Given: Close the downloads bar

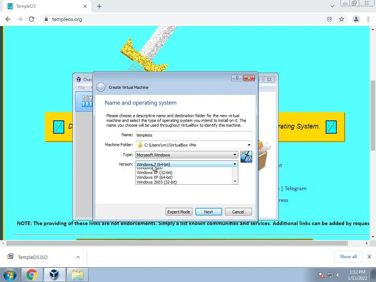Looking at the screenshot, I should [369, 257].
